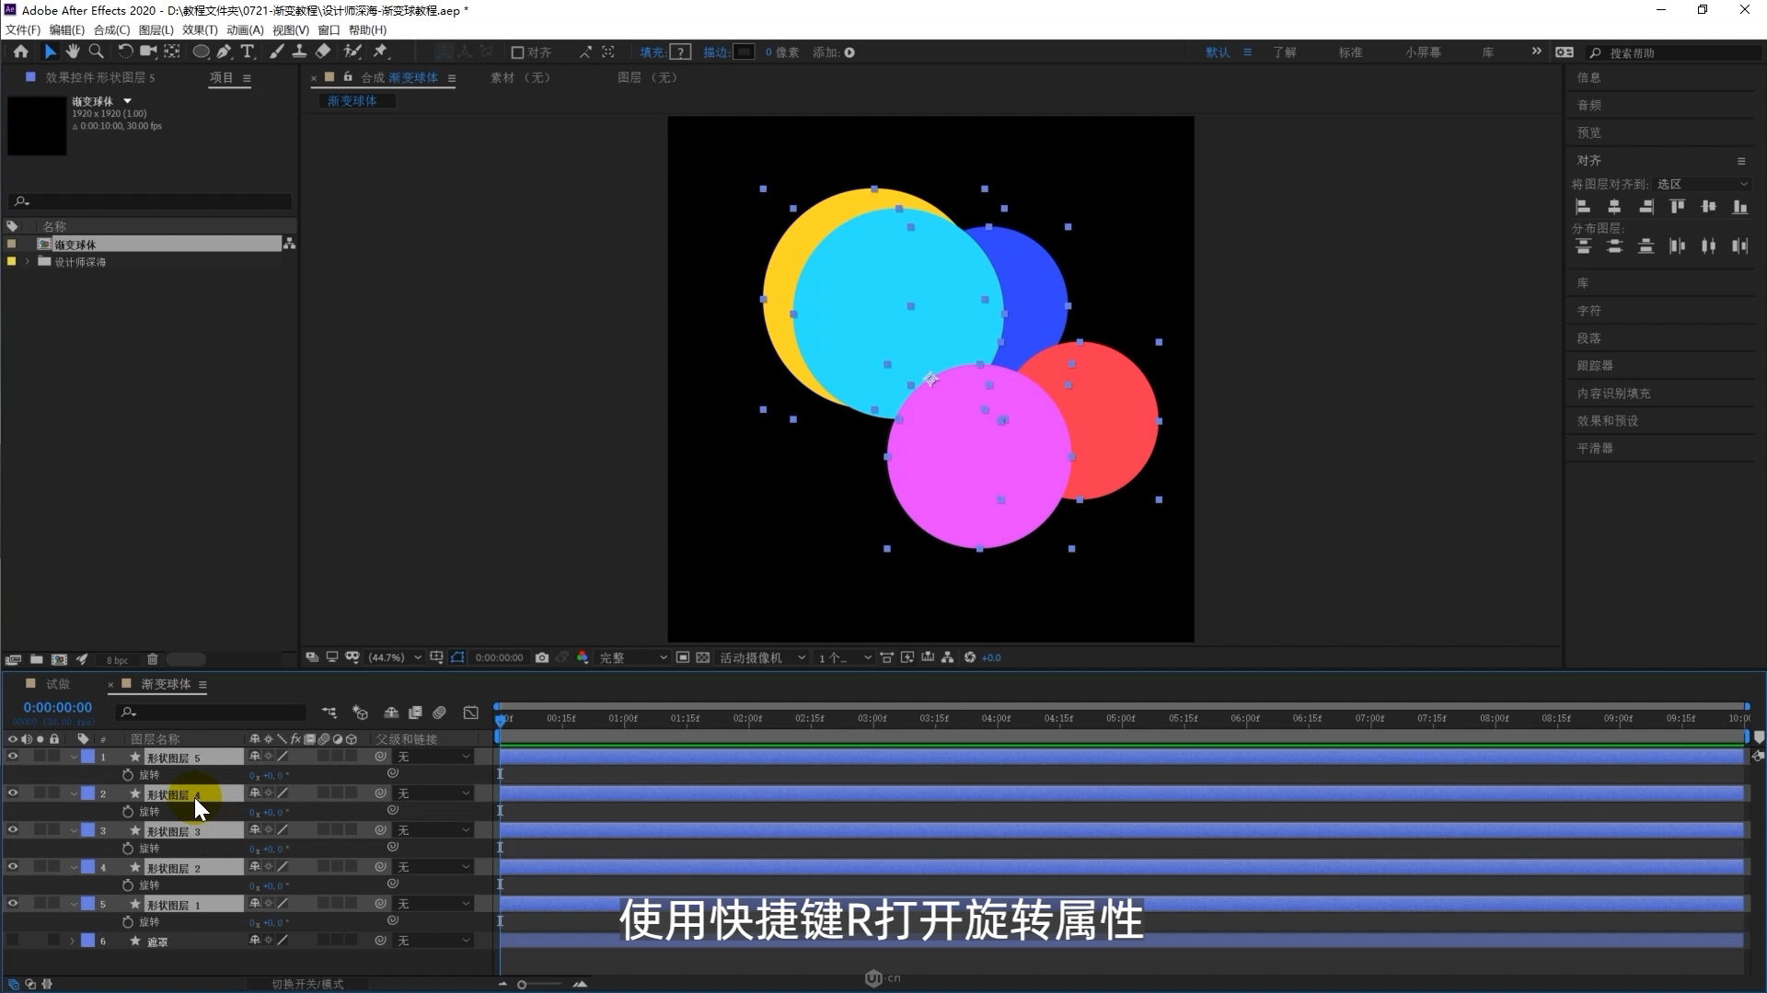Viewport: 1767px width, 993px height.
Task: Select the 标准 workspace
Action: coord(1350,52)
